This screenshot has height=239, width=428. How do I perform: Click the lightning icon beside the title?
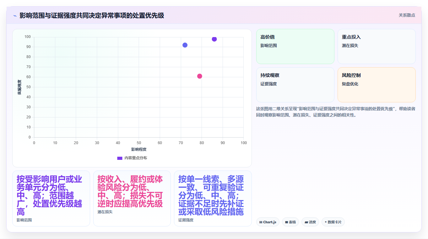click(x=15, y=16)
